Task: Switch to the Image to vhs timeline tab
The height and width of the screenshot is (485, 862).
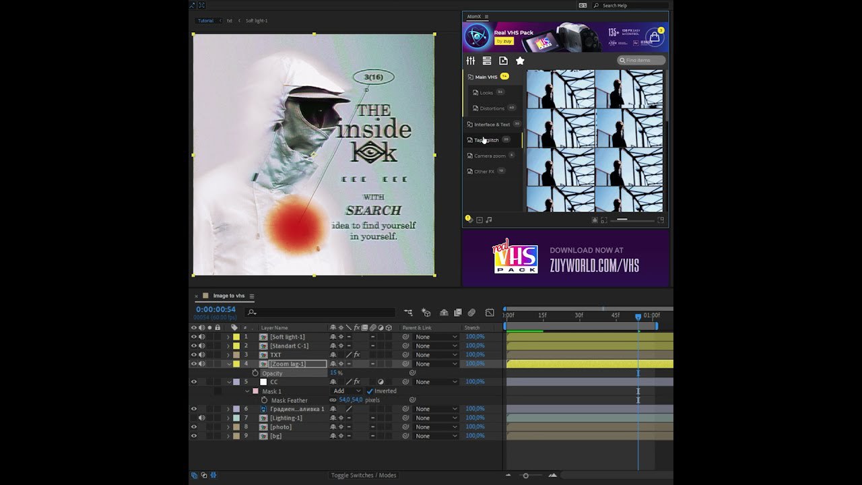Action: point(229,296)
